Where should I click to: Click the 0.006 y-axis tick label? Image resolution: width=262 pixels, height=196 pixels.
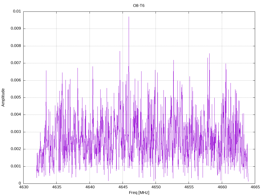point(16,80)
